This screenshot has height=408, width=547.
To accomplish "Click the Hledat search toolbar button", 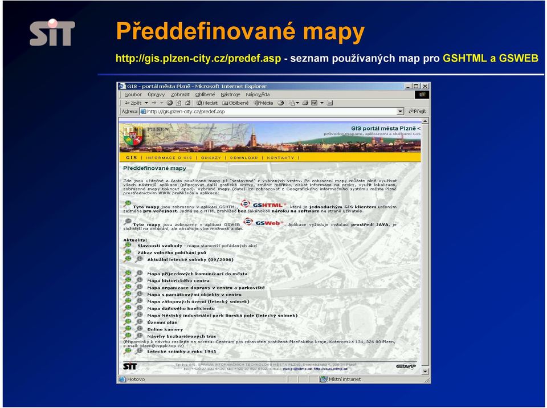I will click(207, 103).
